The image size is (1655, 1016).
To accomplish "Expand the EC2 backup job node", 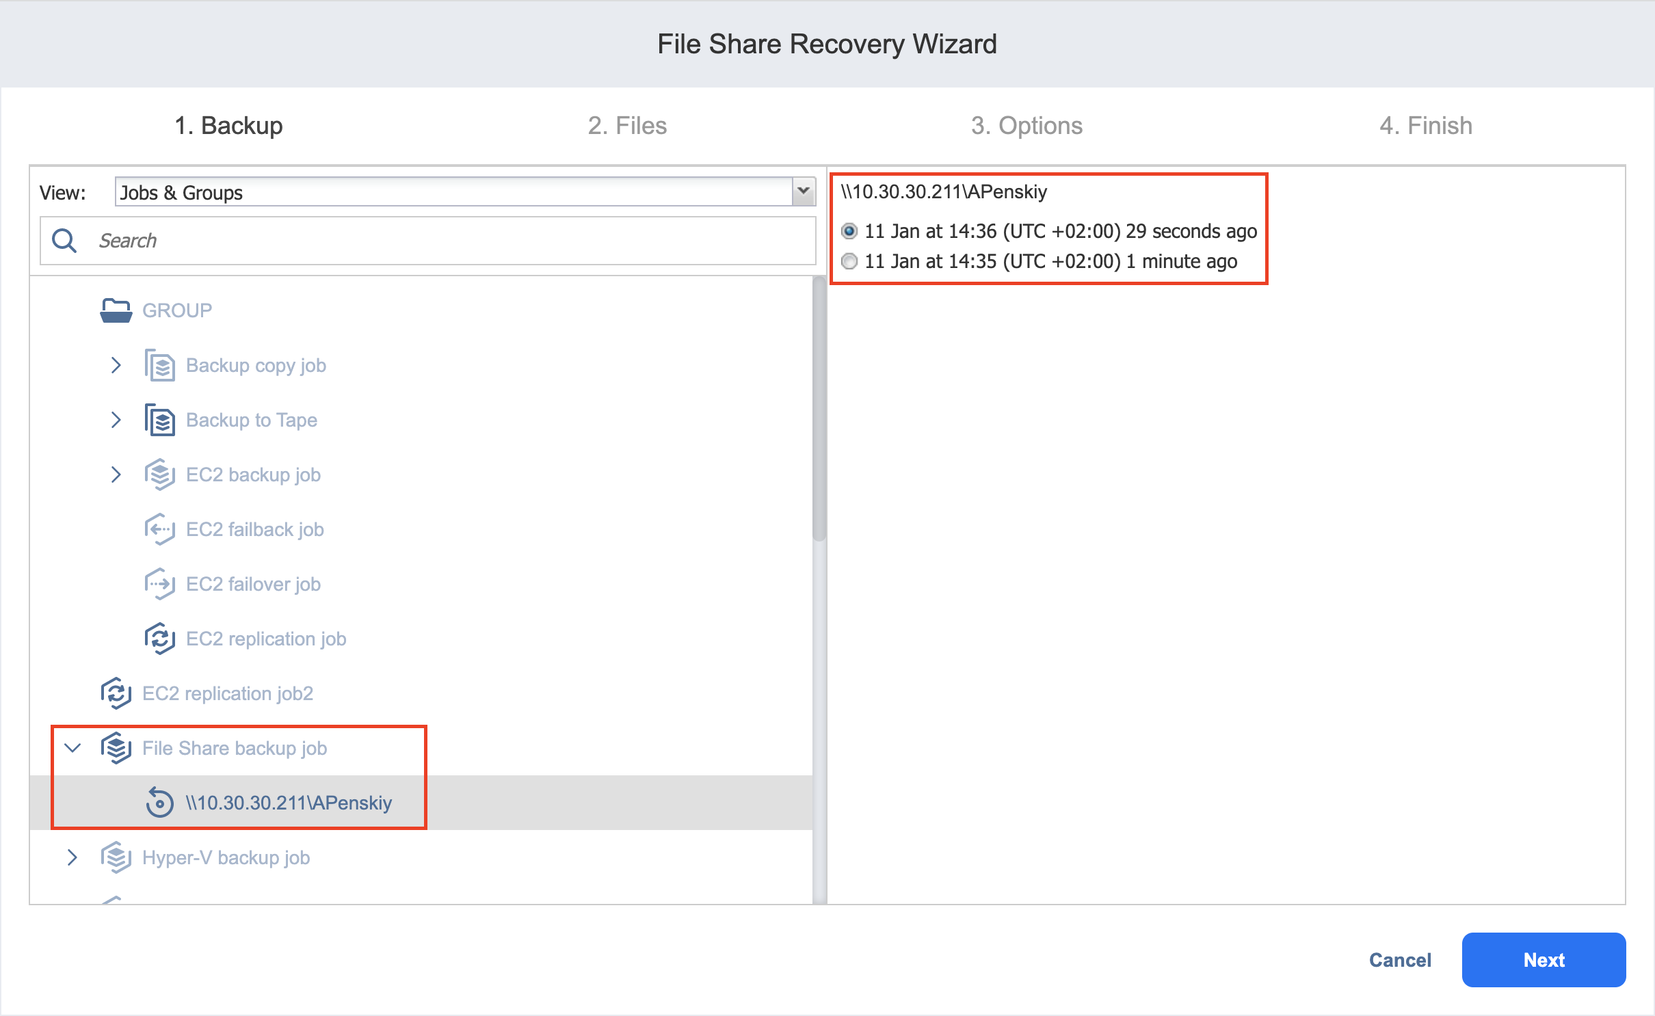I will click(x=116, y=474).
